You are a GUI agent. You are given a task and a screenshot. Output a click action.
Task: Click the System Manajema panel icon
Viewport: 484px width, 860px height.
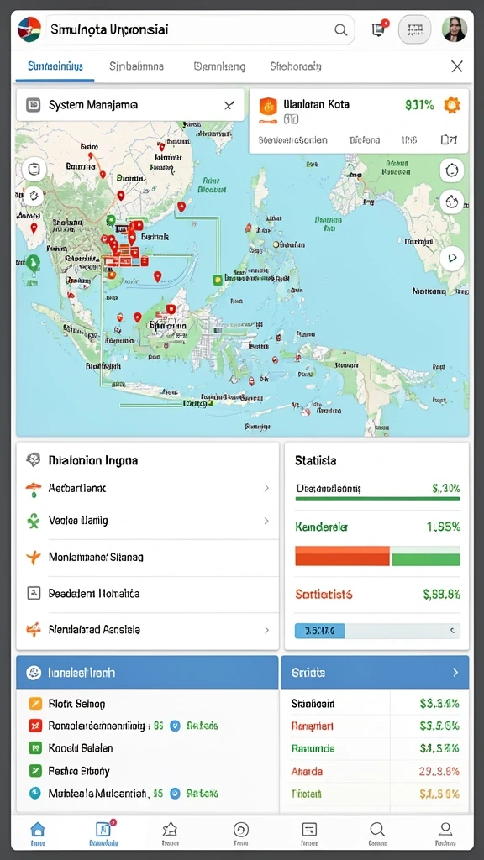point(34,105)
